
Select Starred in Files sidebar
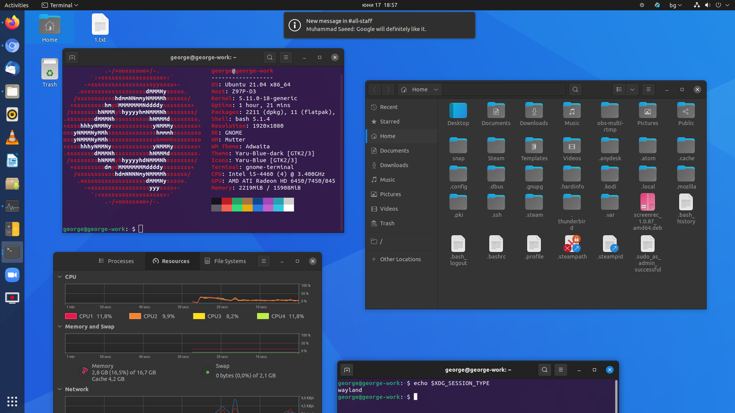401,122
